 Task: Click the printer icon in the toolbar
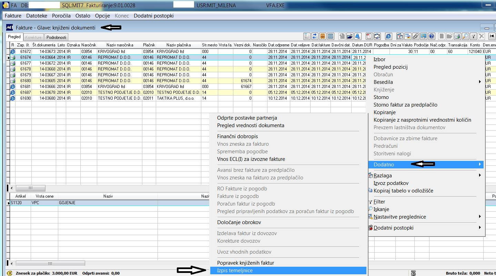point(457,36)
